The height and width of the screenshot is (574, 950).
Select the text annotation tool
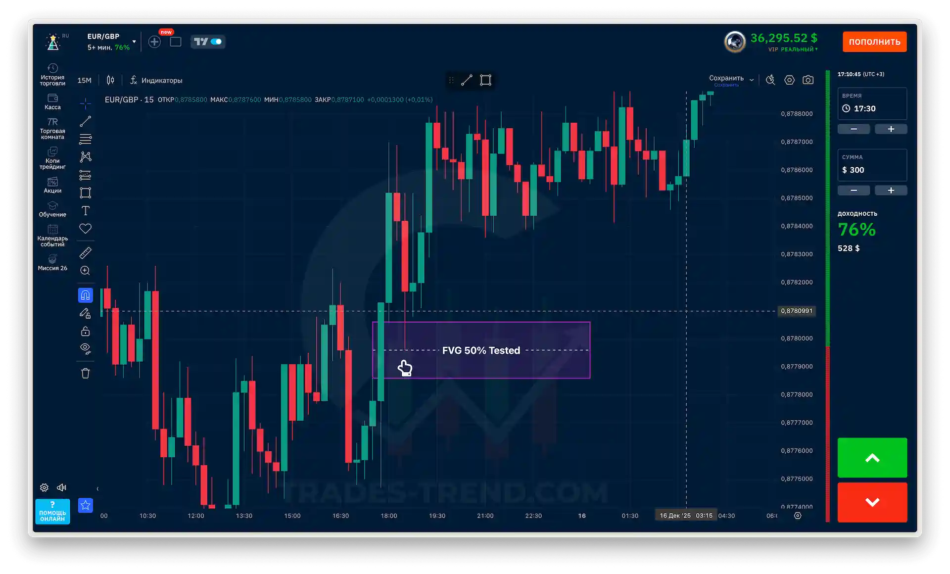(x=85, y=211)
